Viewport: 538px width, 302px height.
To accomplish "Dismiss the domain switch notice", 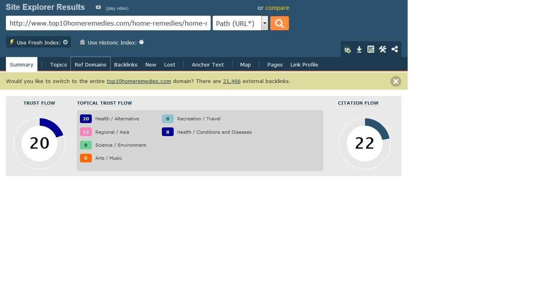I will coord(395,81).
